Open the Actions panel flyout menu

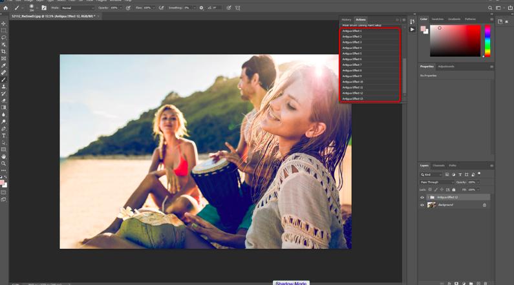(x=404, y=20)
